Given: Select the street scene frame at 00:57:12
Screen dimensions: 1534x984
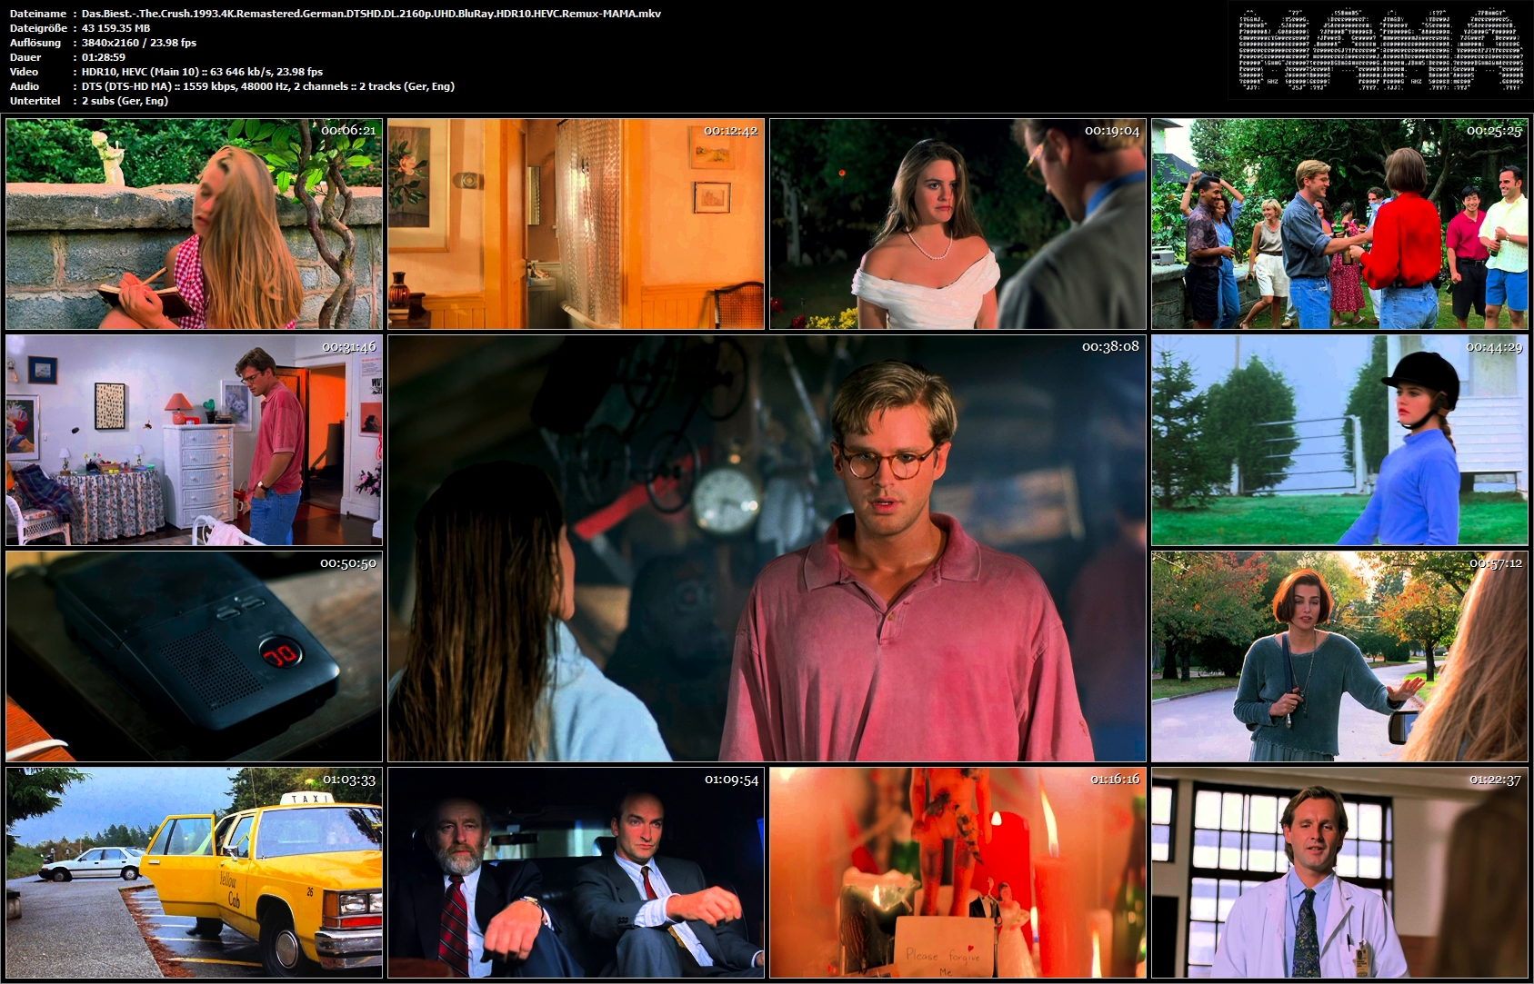Looking at the screenshot, I should [1339, 656].
